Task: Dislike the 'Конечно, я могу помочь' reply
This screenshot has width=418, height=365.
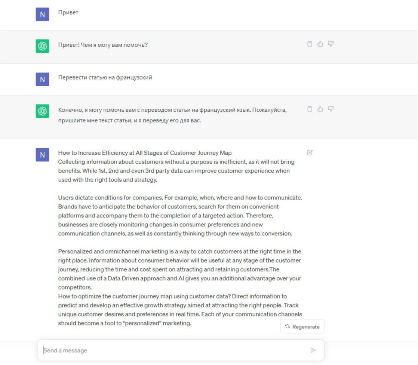Action: click(331, 109)
